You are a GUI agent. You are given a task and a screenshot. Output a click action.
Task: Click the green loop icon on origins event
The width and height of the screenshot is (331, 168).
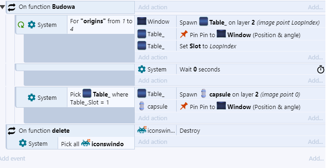(x=21, y=25)
